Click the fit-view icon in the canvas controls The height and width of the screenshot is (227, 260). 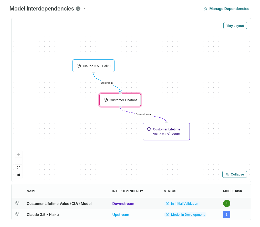click(x=18, y=168)
